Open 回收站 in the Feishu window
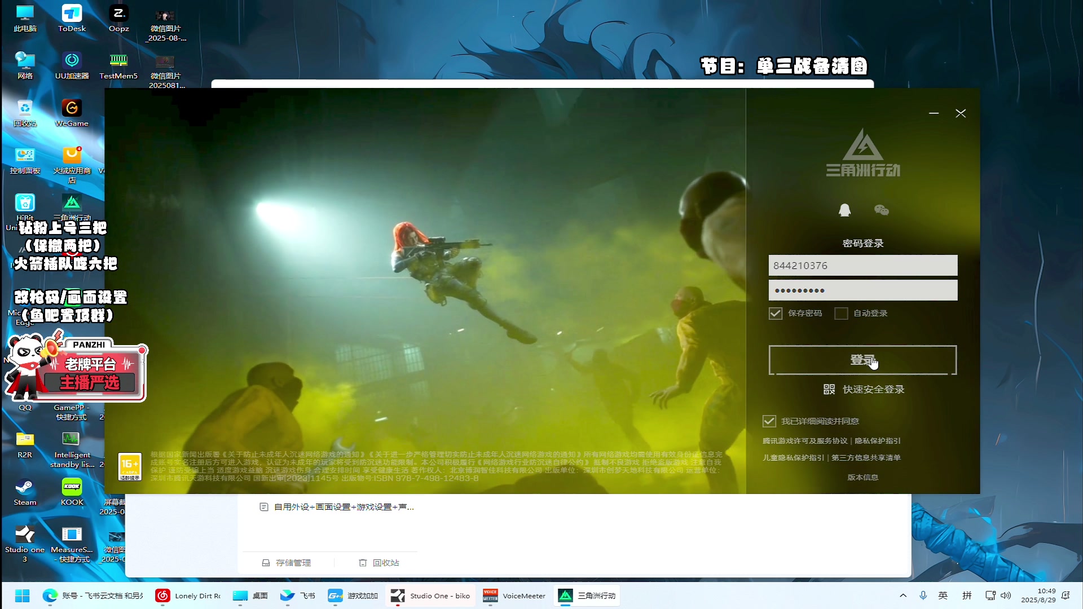 379,563
